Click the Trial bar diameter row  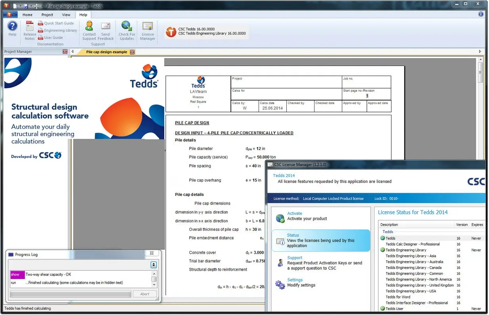(x=227, y=261)
